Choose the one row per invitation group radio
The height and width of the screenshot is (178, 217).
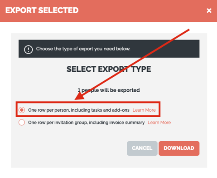pos(22,122)
